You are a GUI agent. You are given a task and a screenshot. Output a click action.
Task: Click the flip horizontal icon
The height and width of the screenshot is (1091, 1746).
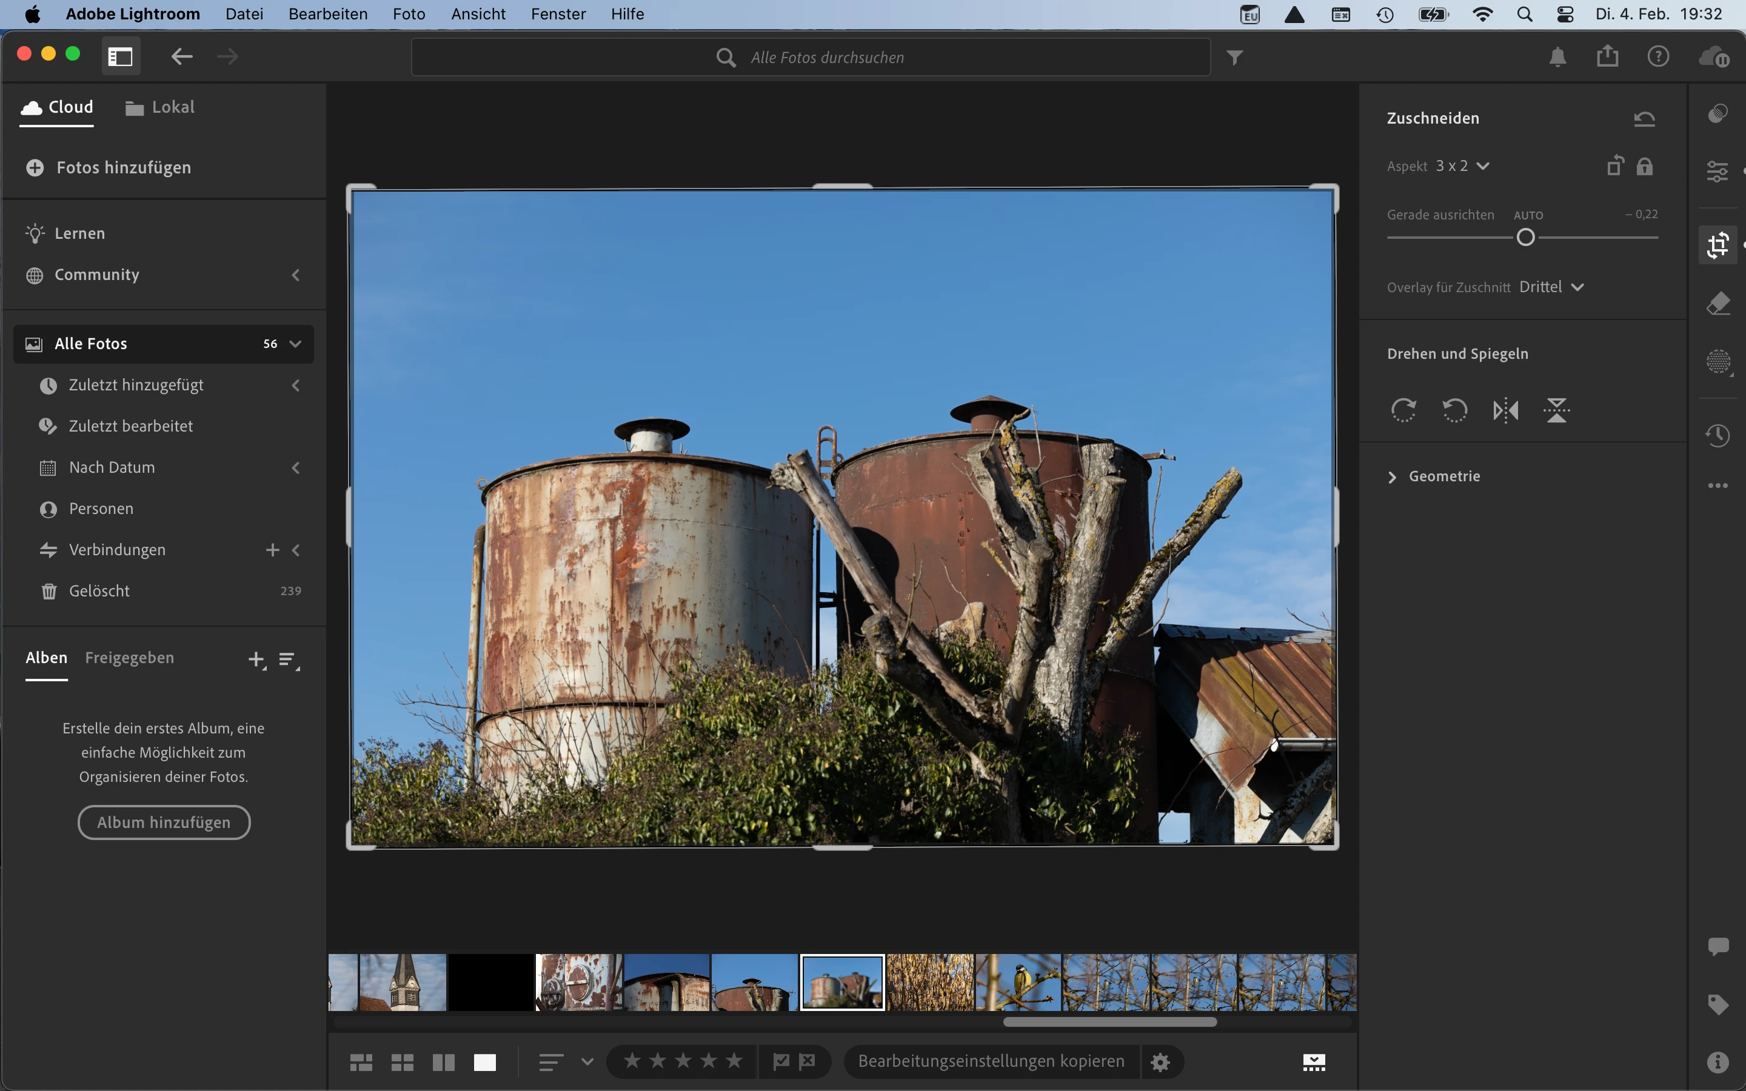(x=1505, y=410)
